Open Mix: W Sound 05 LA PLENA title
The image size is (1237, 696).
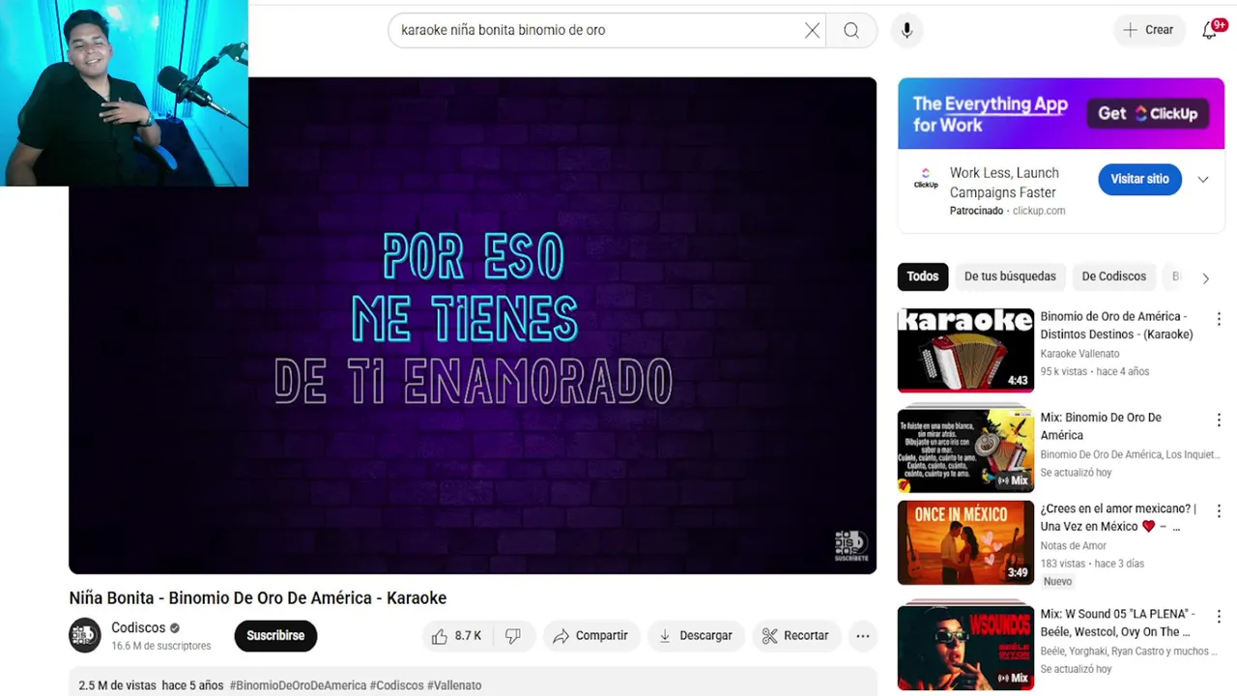point(1117,623)
